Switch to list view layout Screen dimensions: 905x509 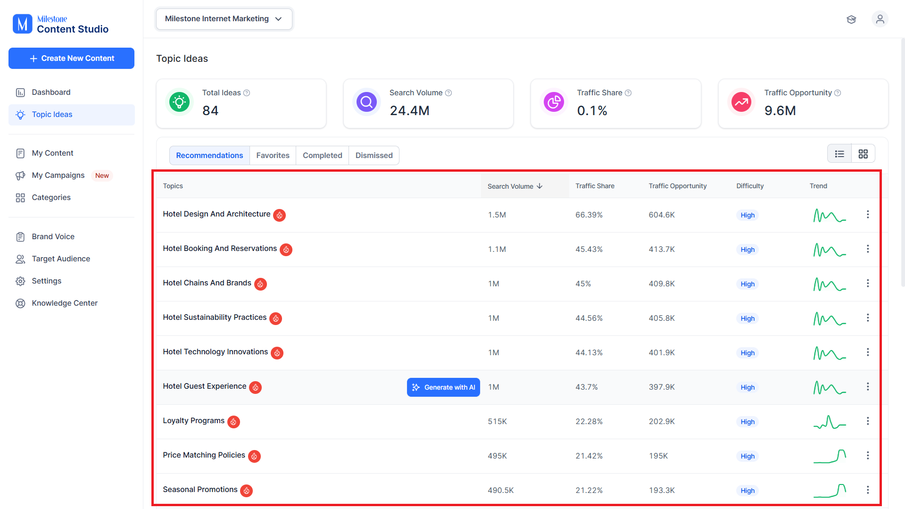pos(839,154)
